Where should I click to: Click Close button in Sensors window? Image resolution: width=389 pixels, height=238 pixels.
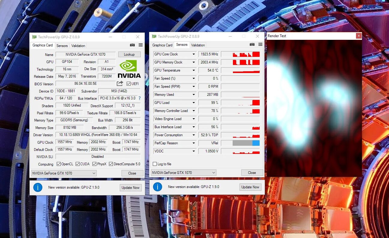pyautogui.click(x=252, y=173)
